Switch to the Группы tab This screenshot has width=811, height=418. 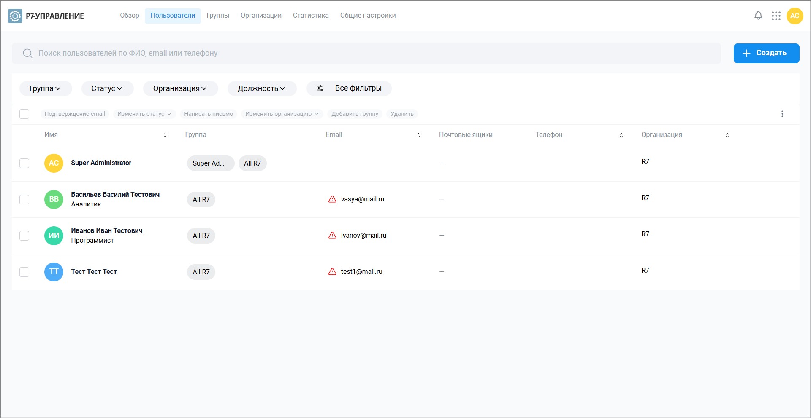click(x=218, y=16)
